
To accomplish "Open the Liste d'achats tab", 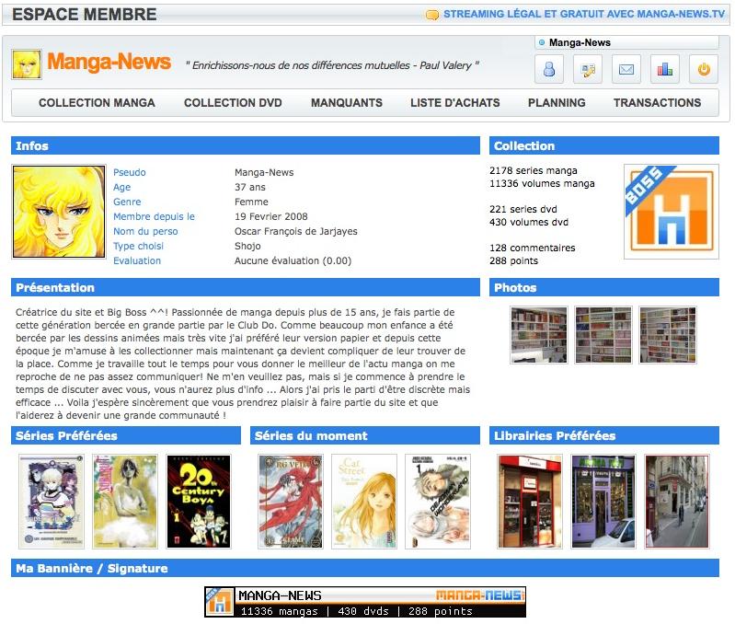I will (x=455, y=103).
